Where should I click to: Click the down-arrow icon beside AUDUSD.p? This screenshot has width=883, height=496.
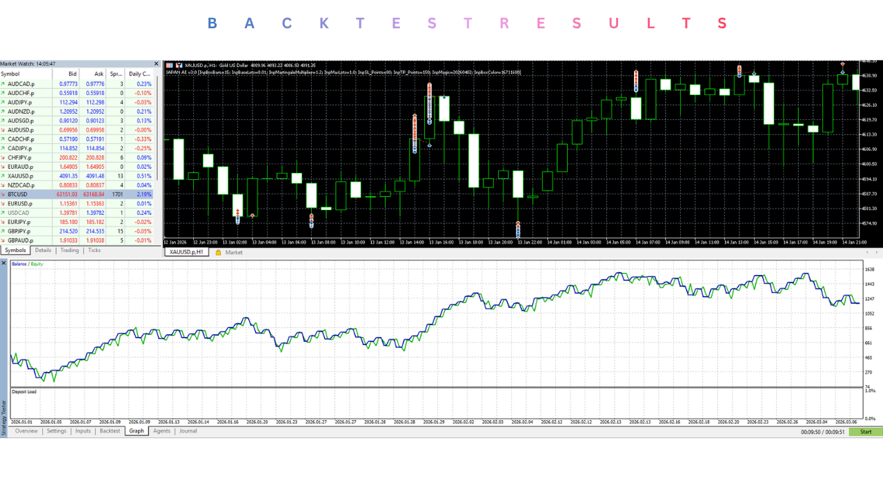click(3, 130)
